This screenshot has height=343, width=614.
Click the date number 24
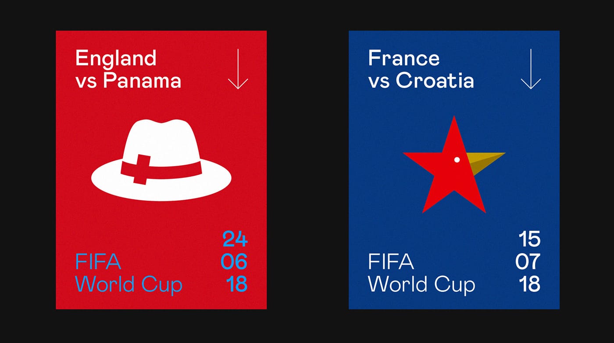[235, 239]
